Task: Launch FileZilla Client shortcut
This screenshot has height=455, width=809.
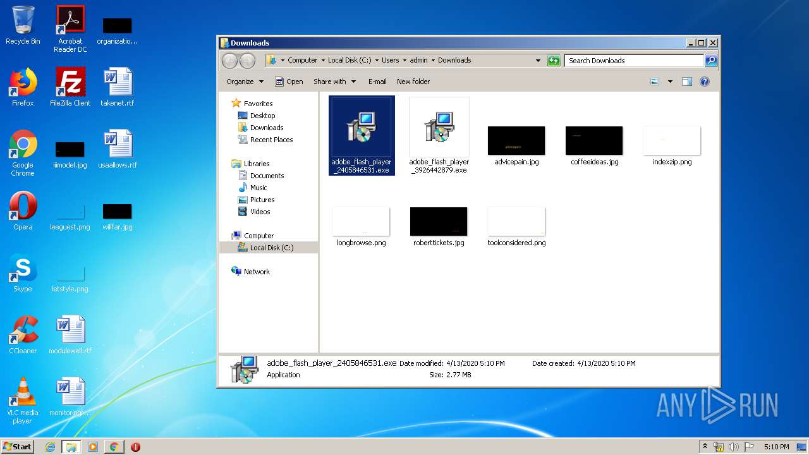Action: 70,87
